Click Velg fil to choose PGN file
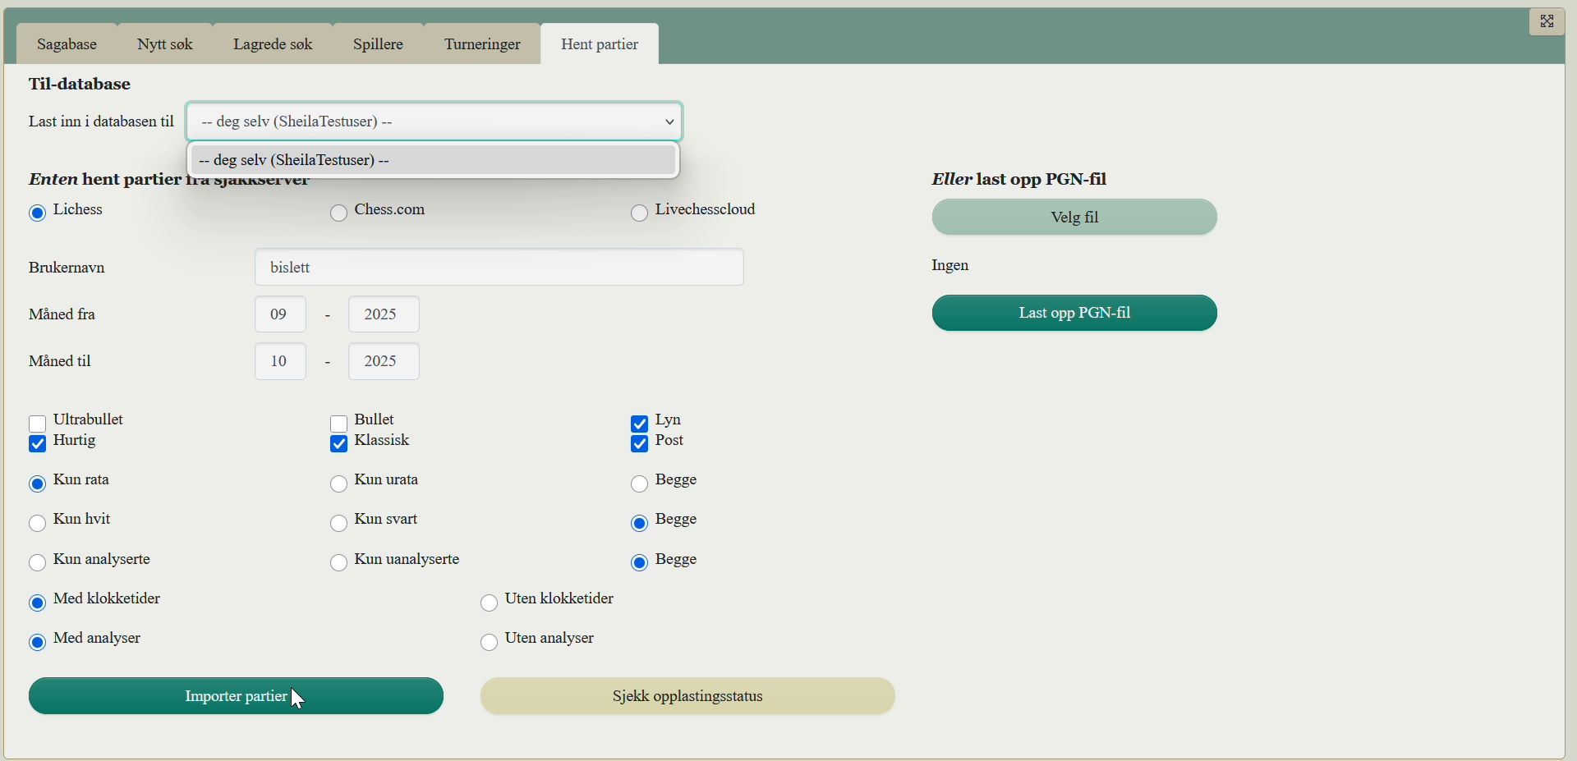Image resolution: width=1577 pixels, height=761 pixels. pyautogui.click(x=1074, y=218)
